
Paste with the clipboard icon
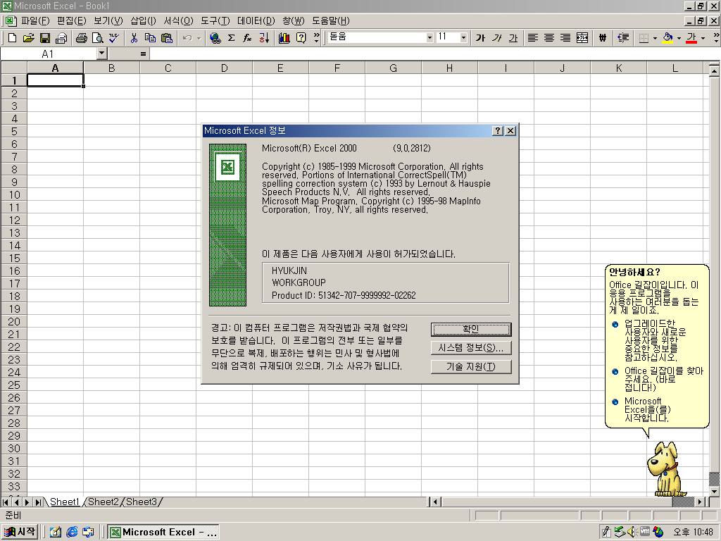pyautogui.click(x=166, y=38)
